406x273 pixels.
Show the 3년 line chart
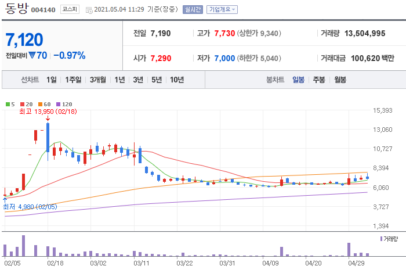tap(138, 80)
